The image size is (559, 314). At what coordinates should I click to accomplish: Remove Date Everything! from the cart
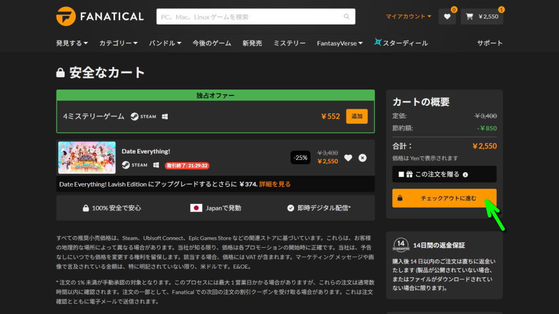[363, 158]
